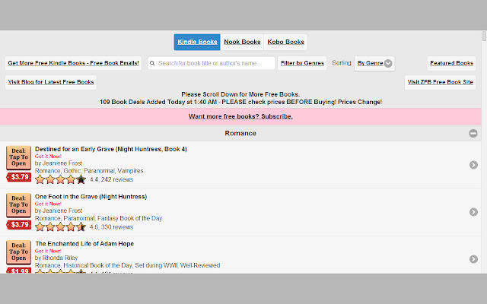487x304 pixels.
Task: Click arrow icon on Destined for an Early Grave row
Action: (x=473, y=165)
